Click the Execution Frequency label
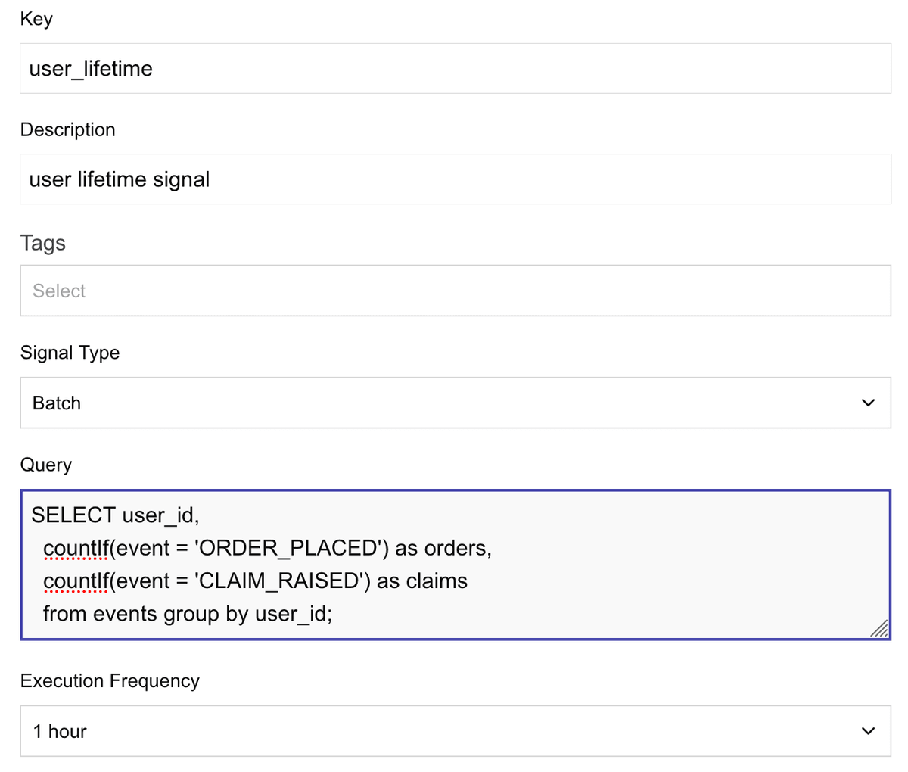 (109, 680)
